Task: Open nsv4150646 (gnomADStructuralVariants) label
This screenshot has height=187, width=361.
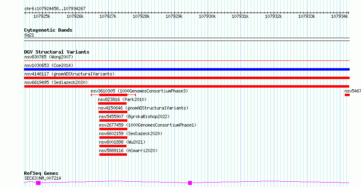Action: [x=143, y=108]
